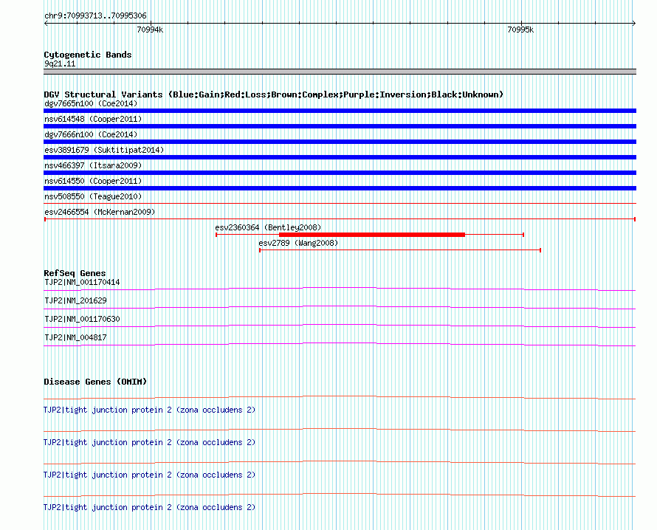Click the chr9:70993713..70995306 coordinates text

click(95, 16)
